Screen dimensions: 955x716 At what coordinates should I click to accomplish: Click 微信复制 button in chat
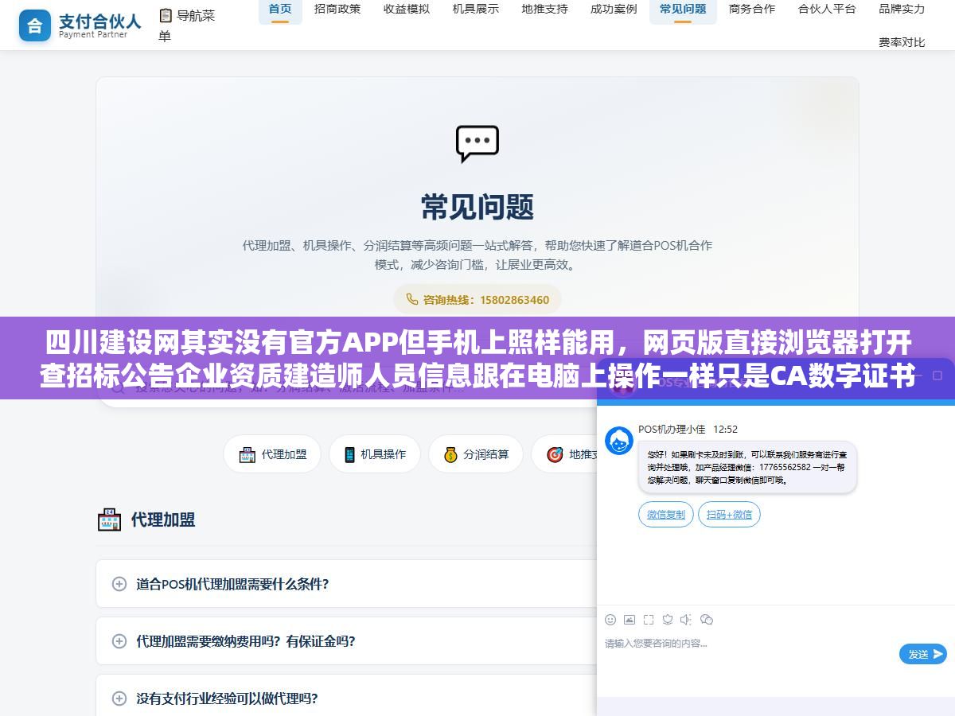[666, 515]
